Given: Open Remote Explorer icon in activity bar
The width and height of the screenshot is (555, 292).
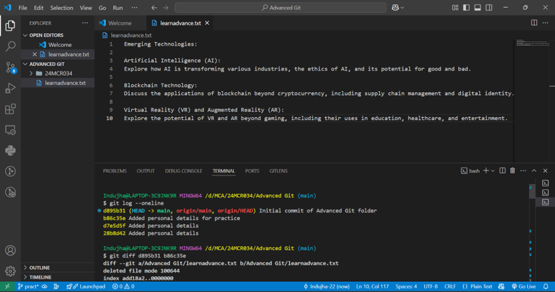Looking at the screenshot, I should click(10, 130).
